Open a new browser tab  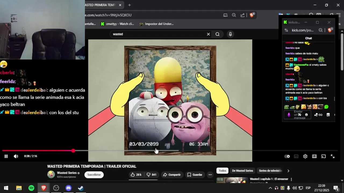tap(129, 5)
